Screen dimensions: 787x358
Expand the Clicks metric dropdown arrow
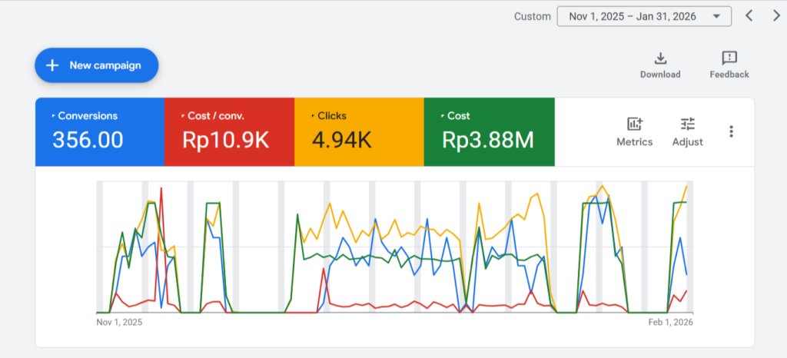tap(312, 116)
